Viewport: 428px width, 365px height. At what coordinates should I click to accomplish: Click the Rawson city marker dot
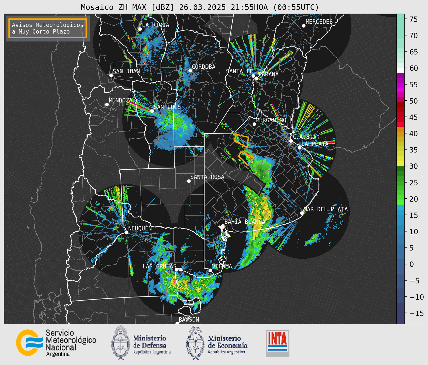[x=177, y=323]
